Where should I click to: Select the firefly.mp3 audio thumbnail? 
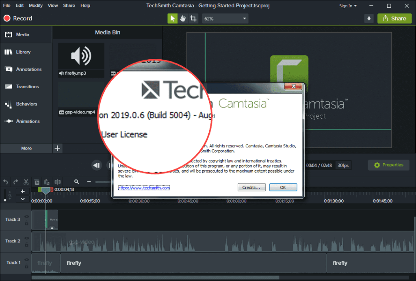click(81, 60)
